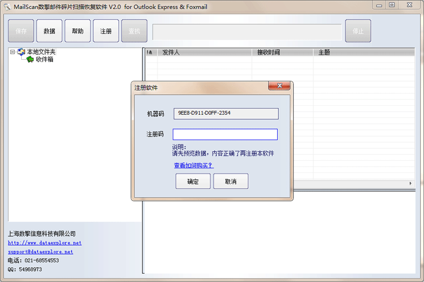The width and height of the screenshot is (424, 282).
Task: Click the QQ: 54968973 text
Action: point(24,269)
